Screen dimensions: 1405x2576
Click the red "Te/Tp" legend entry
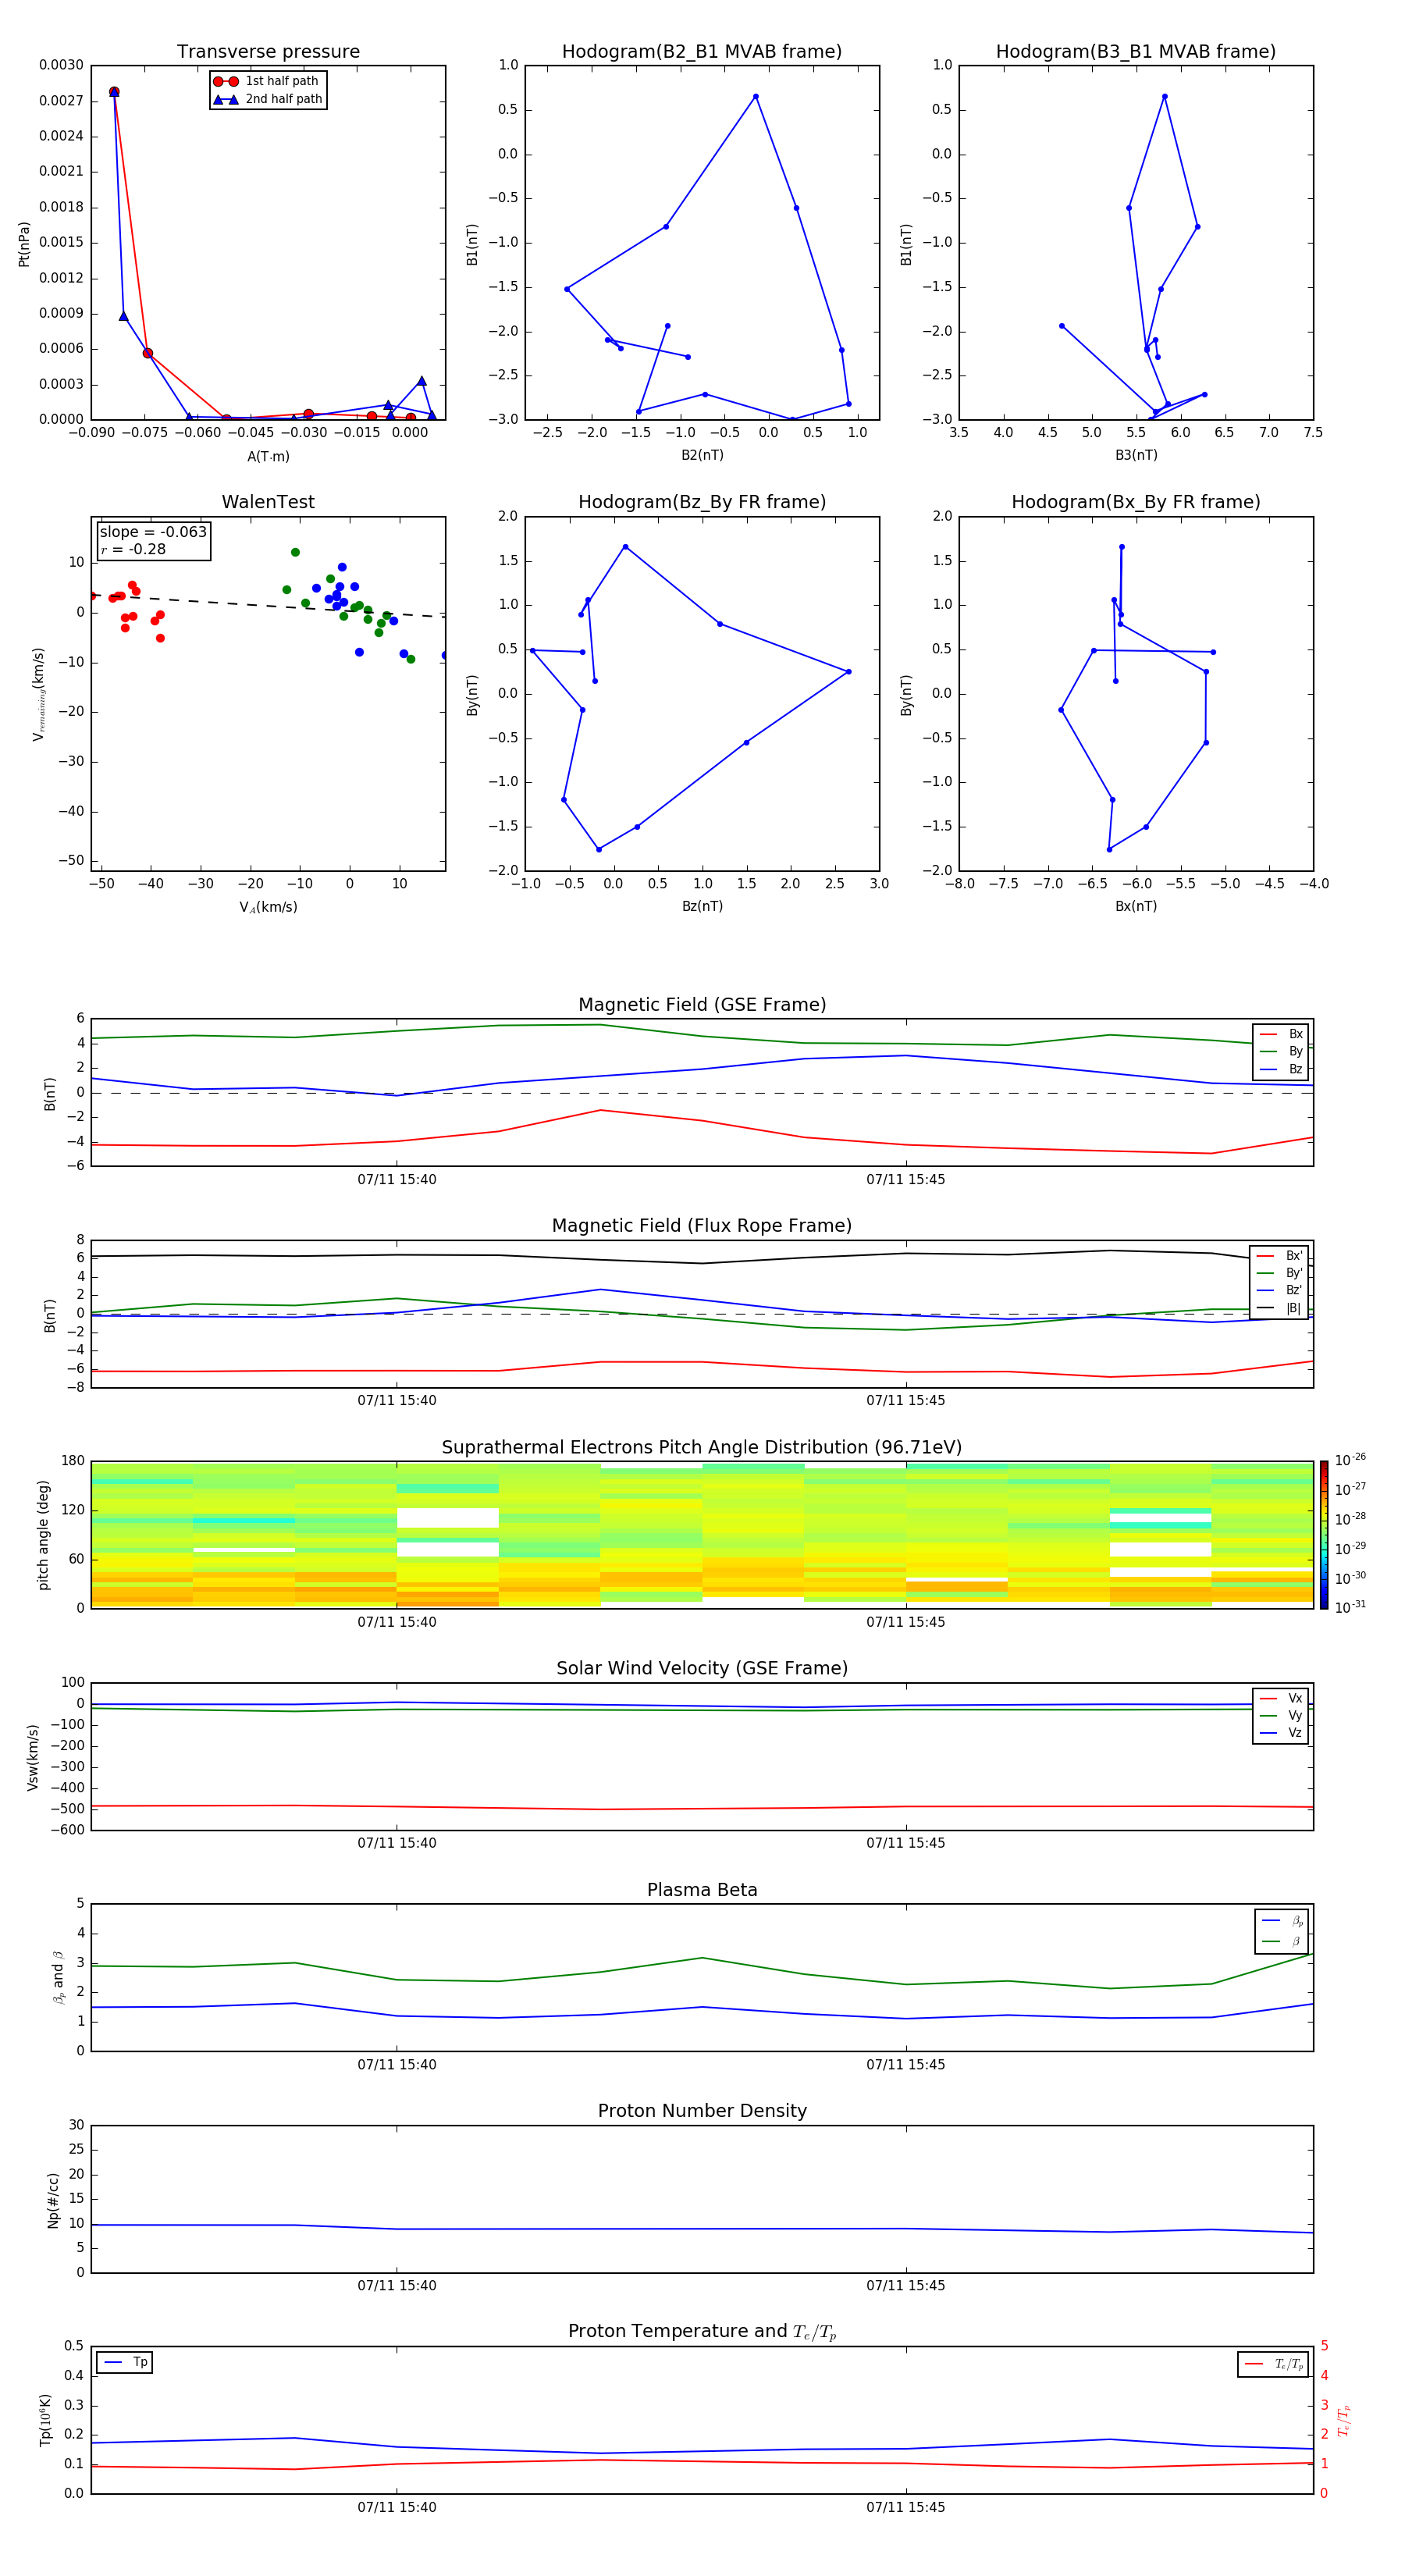(x=1273, y=2364)
